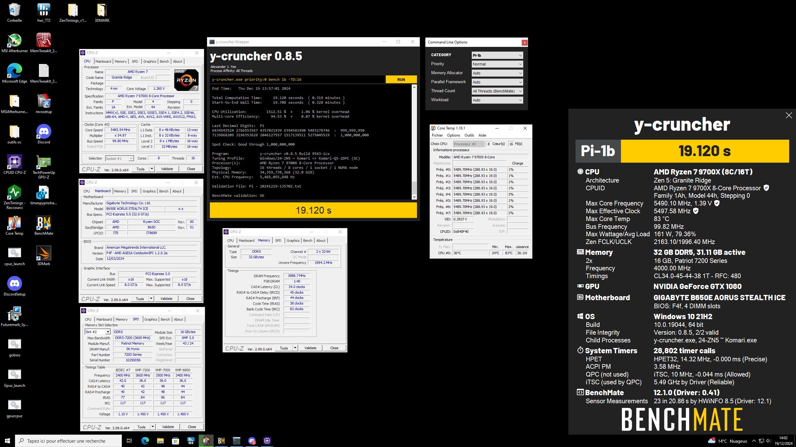The width and height of the screenshot is (796, 447).
Task: Launch Microsoft Edge desktop shortcut
Action: coord(14,73)
